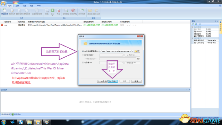Select the FTP server radio button
Viewport: 222px width, 125px height.
coord(83,55)
